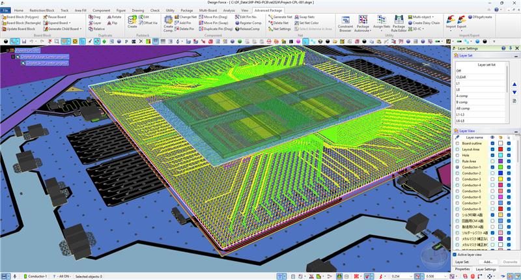Viewport: 521px width, 280px height.
Task: Select the Swap Nets tool
Action: pyautogui.click(x=307, y=16)
